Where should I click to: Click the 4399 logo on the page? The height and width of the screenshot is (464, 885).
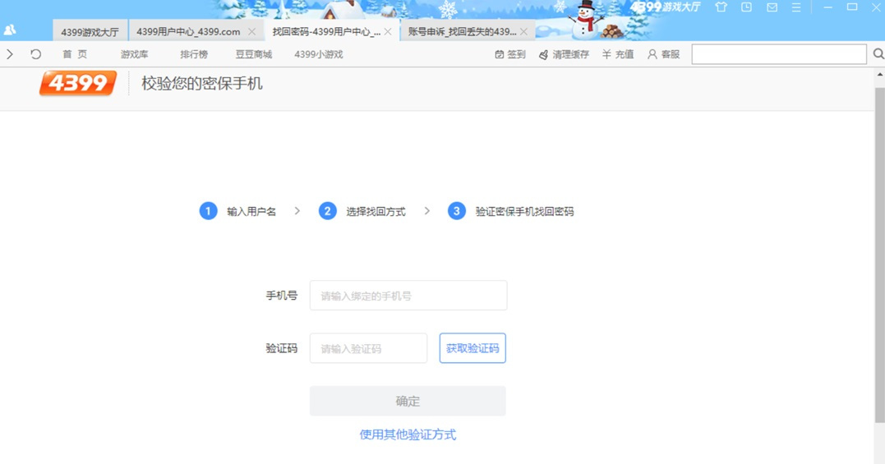(x=77, y=83)
